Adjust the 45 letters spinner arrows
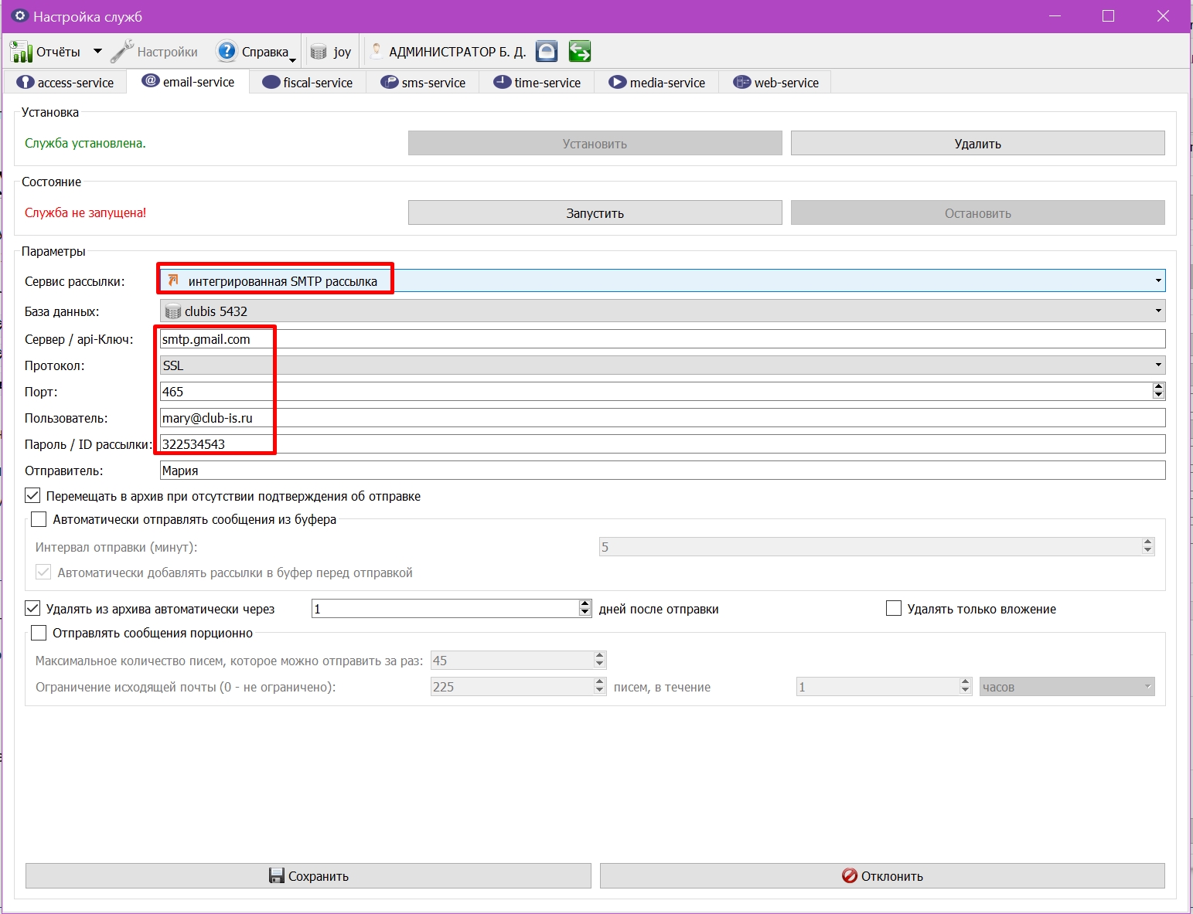Screen dimensions: 1193x914 coord(600,661)
